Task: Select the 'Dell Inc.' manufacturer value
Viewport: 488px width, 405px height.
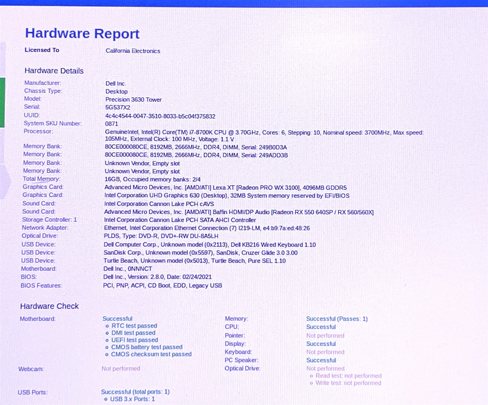Action: pos(116,84)
